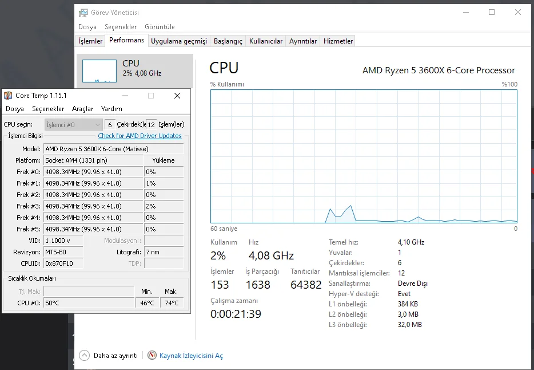534x370 pixels.
Task: Close the Core Temp window
Action: [177, 96]
